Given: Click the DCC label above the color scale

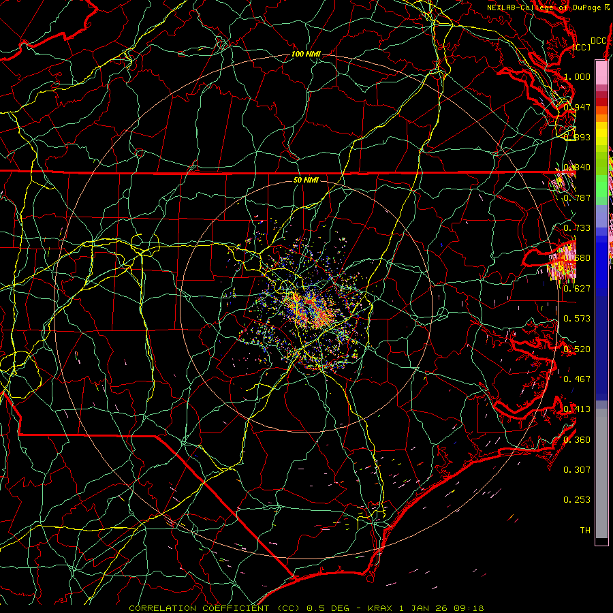Looking at the screenshot, I should click(598, 41).
